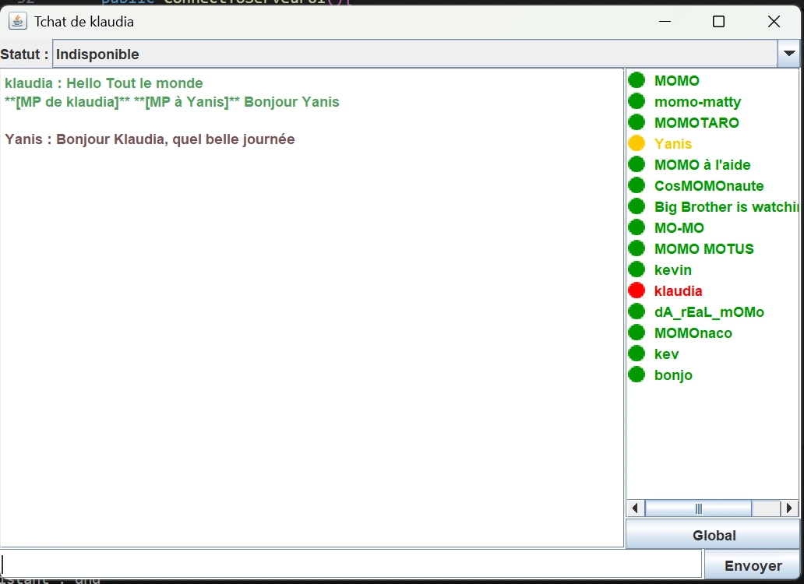Click the green status dot beside MOMOnaco
This screenshot has height=584, width=804.
coord(636,332)
